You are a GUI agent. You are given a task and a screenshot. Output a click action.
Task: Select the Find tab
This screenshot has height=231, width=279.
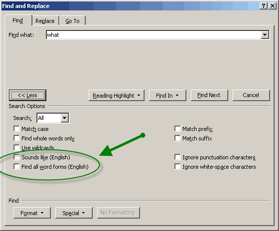(x=18, y=20)
